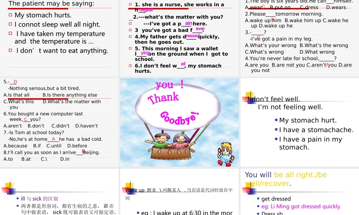The height and width of the screenshot is (215, 359).
Task: Select '6.You bought a new computer last' question
Action: pos(43,116)
